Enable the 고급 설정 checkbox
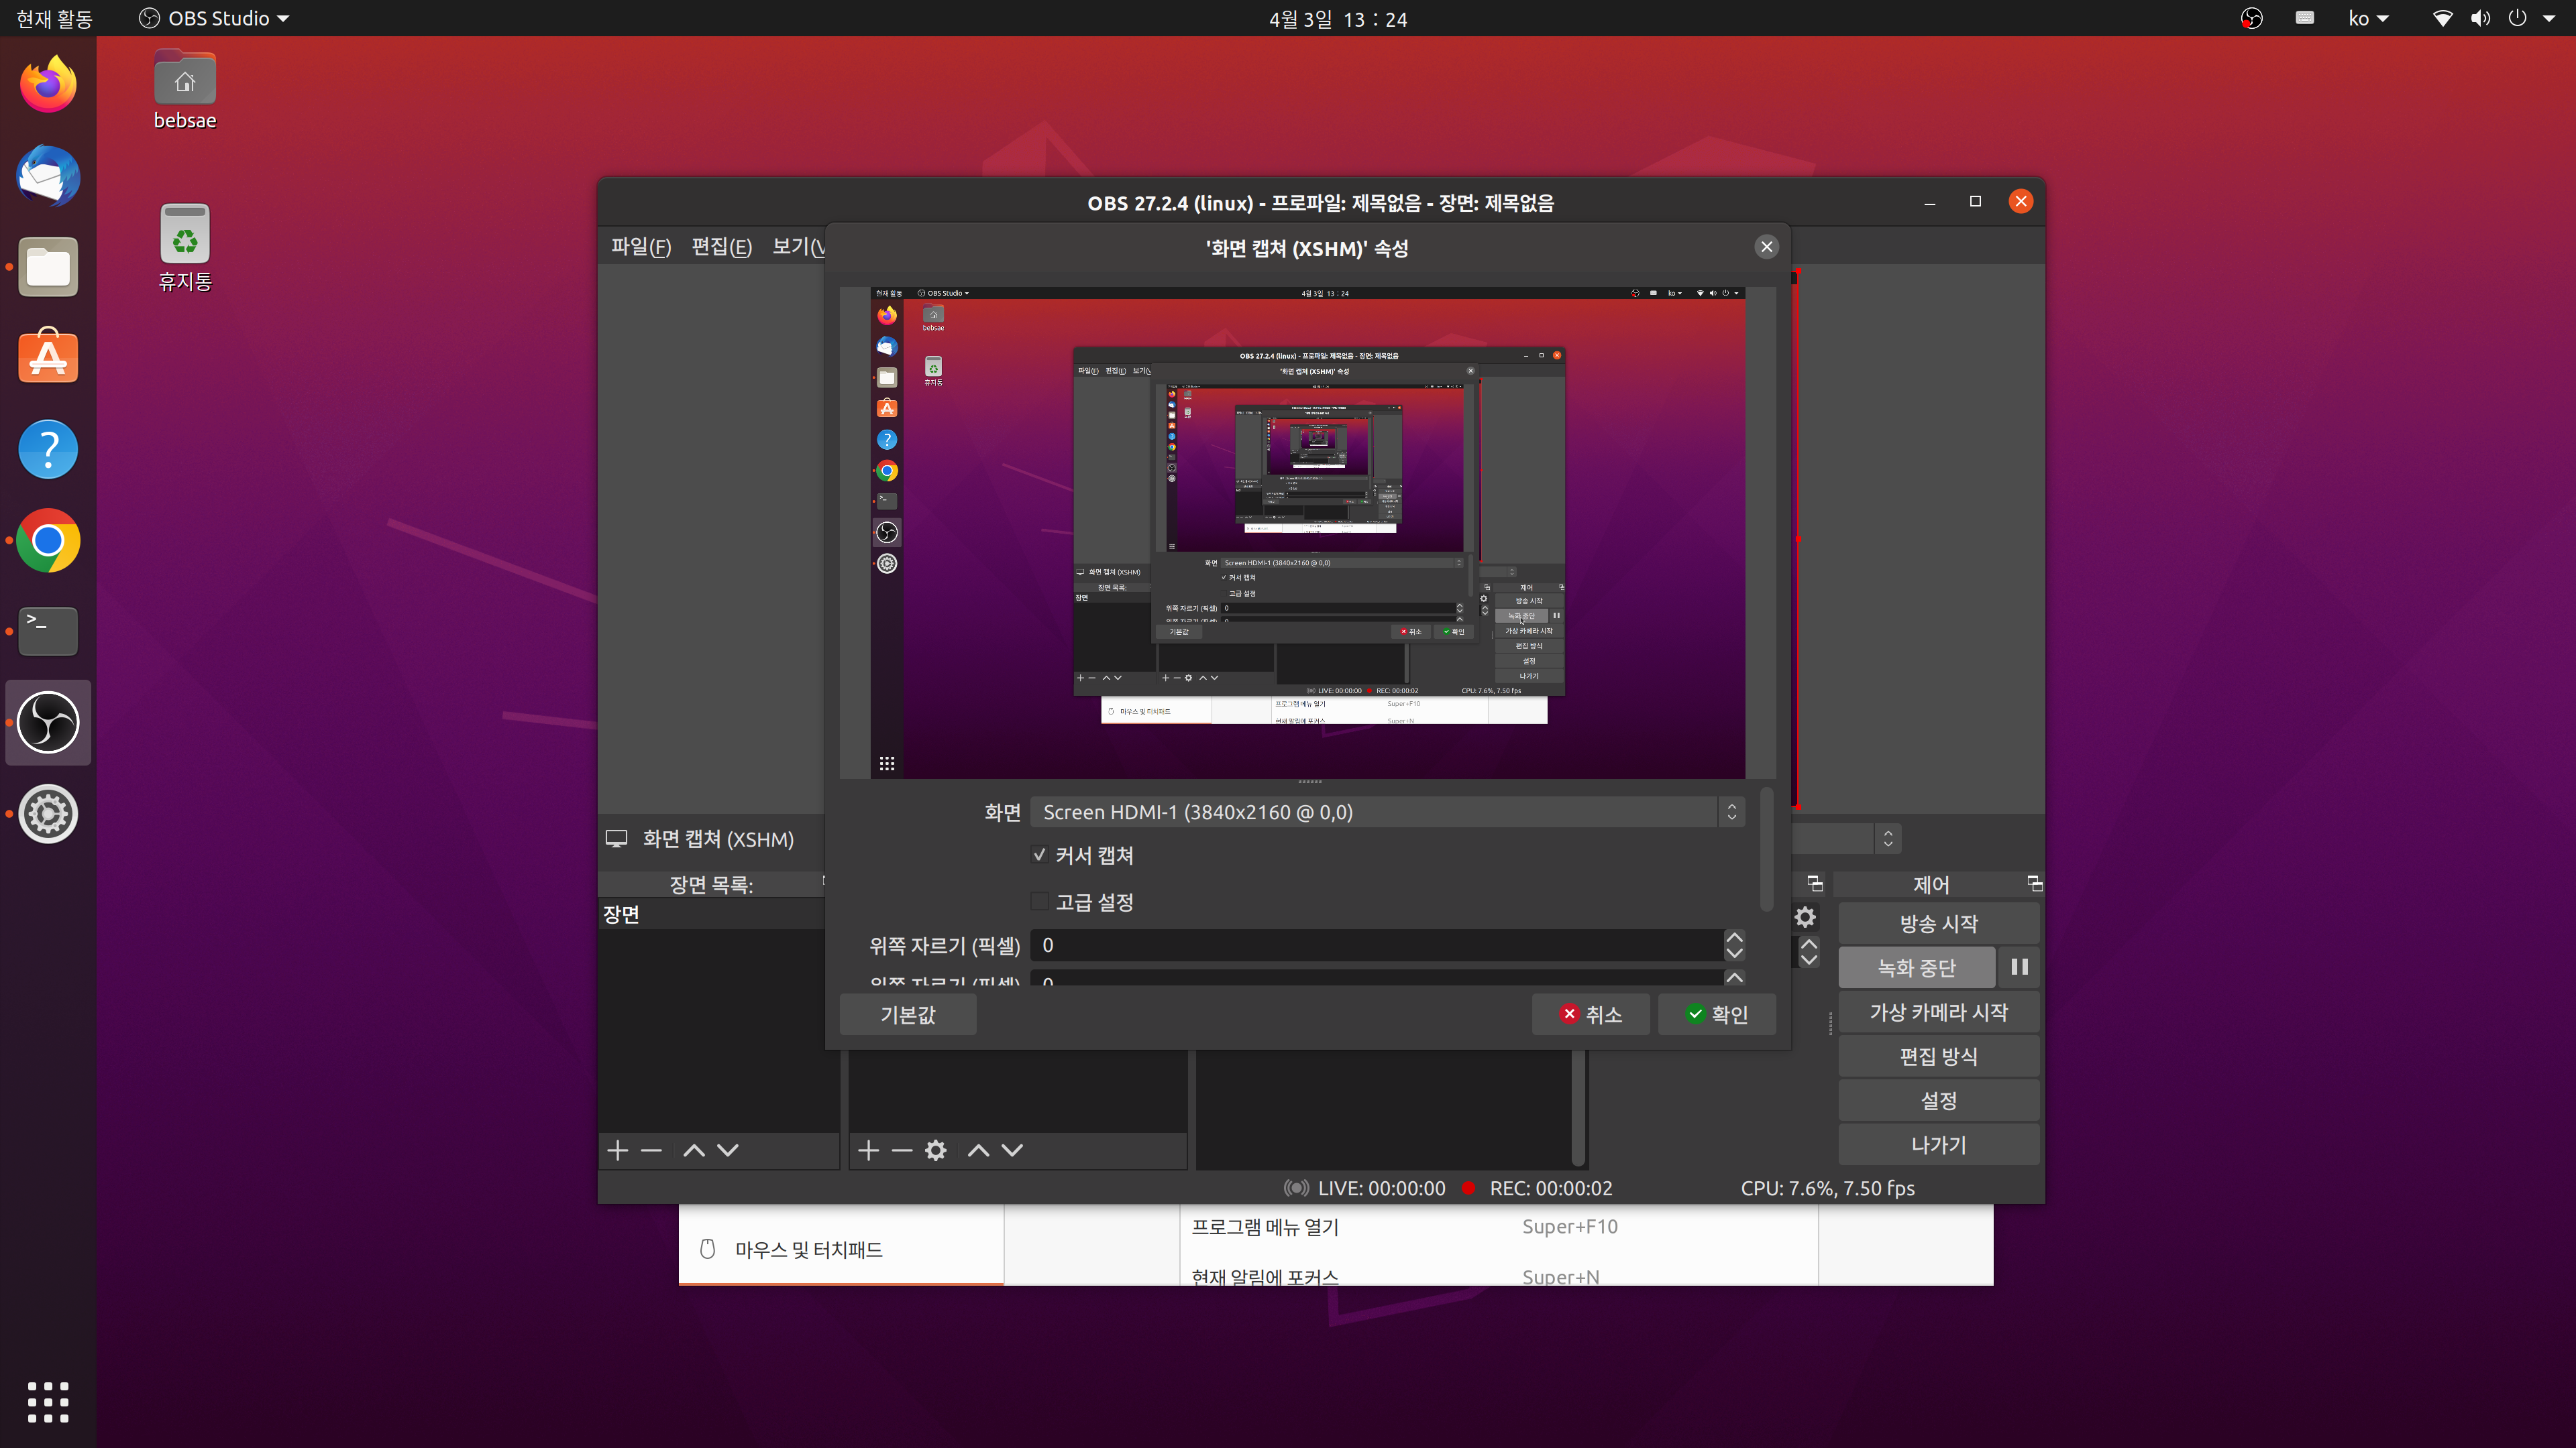Image resolution: width=2576 pixels, height=1448 pixels. point(1039,902)
